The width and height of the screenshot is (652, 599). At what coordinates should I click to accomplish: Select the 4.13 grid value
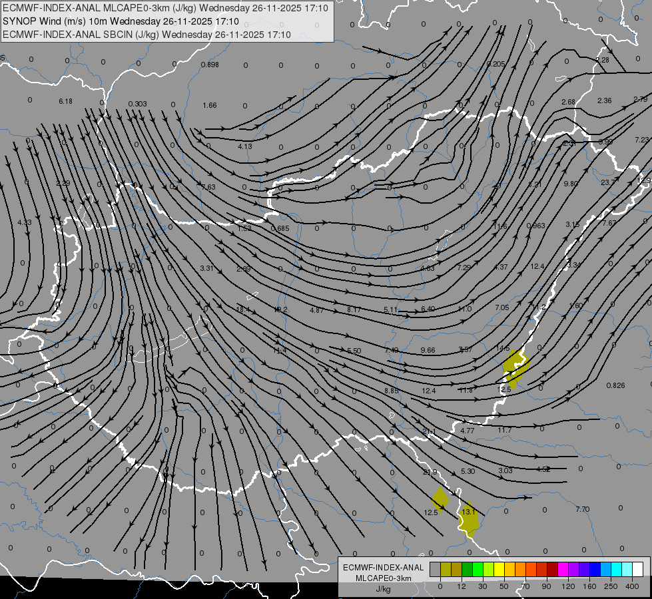(245, 146)
